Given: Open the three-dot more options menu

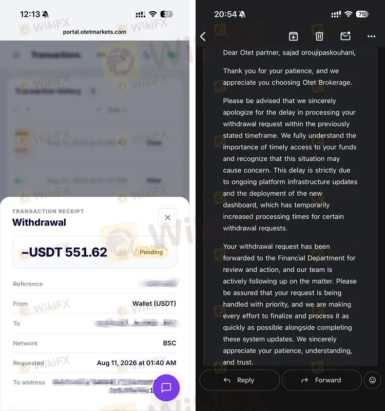Looking at the screenshot, I should click(x=371, y=36).
